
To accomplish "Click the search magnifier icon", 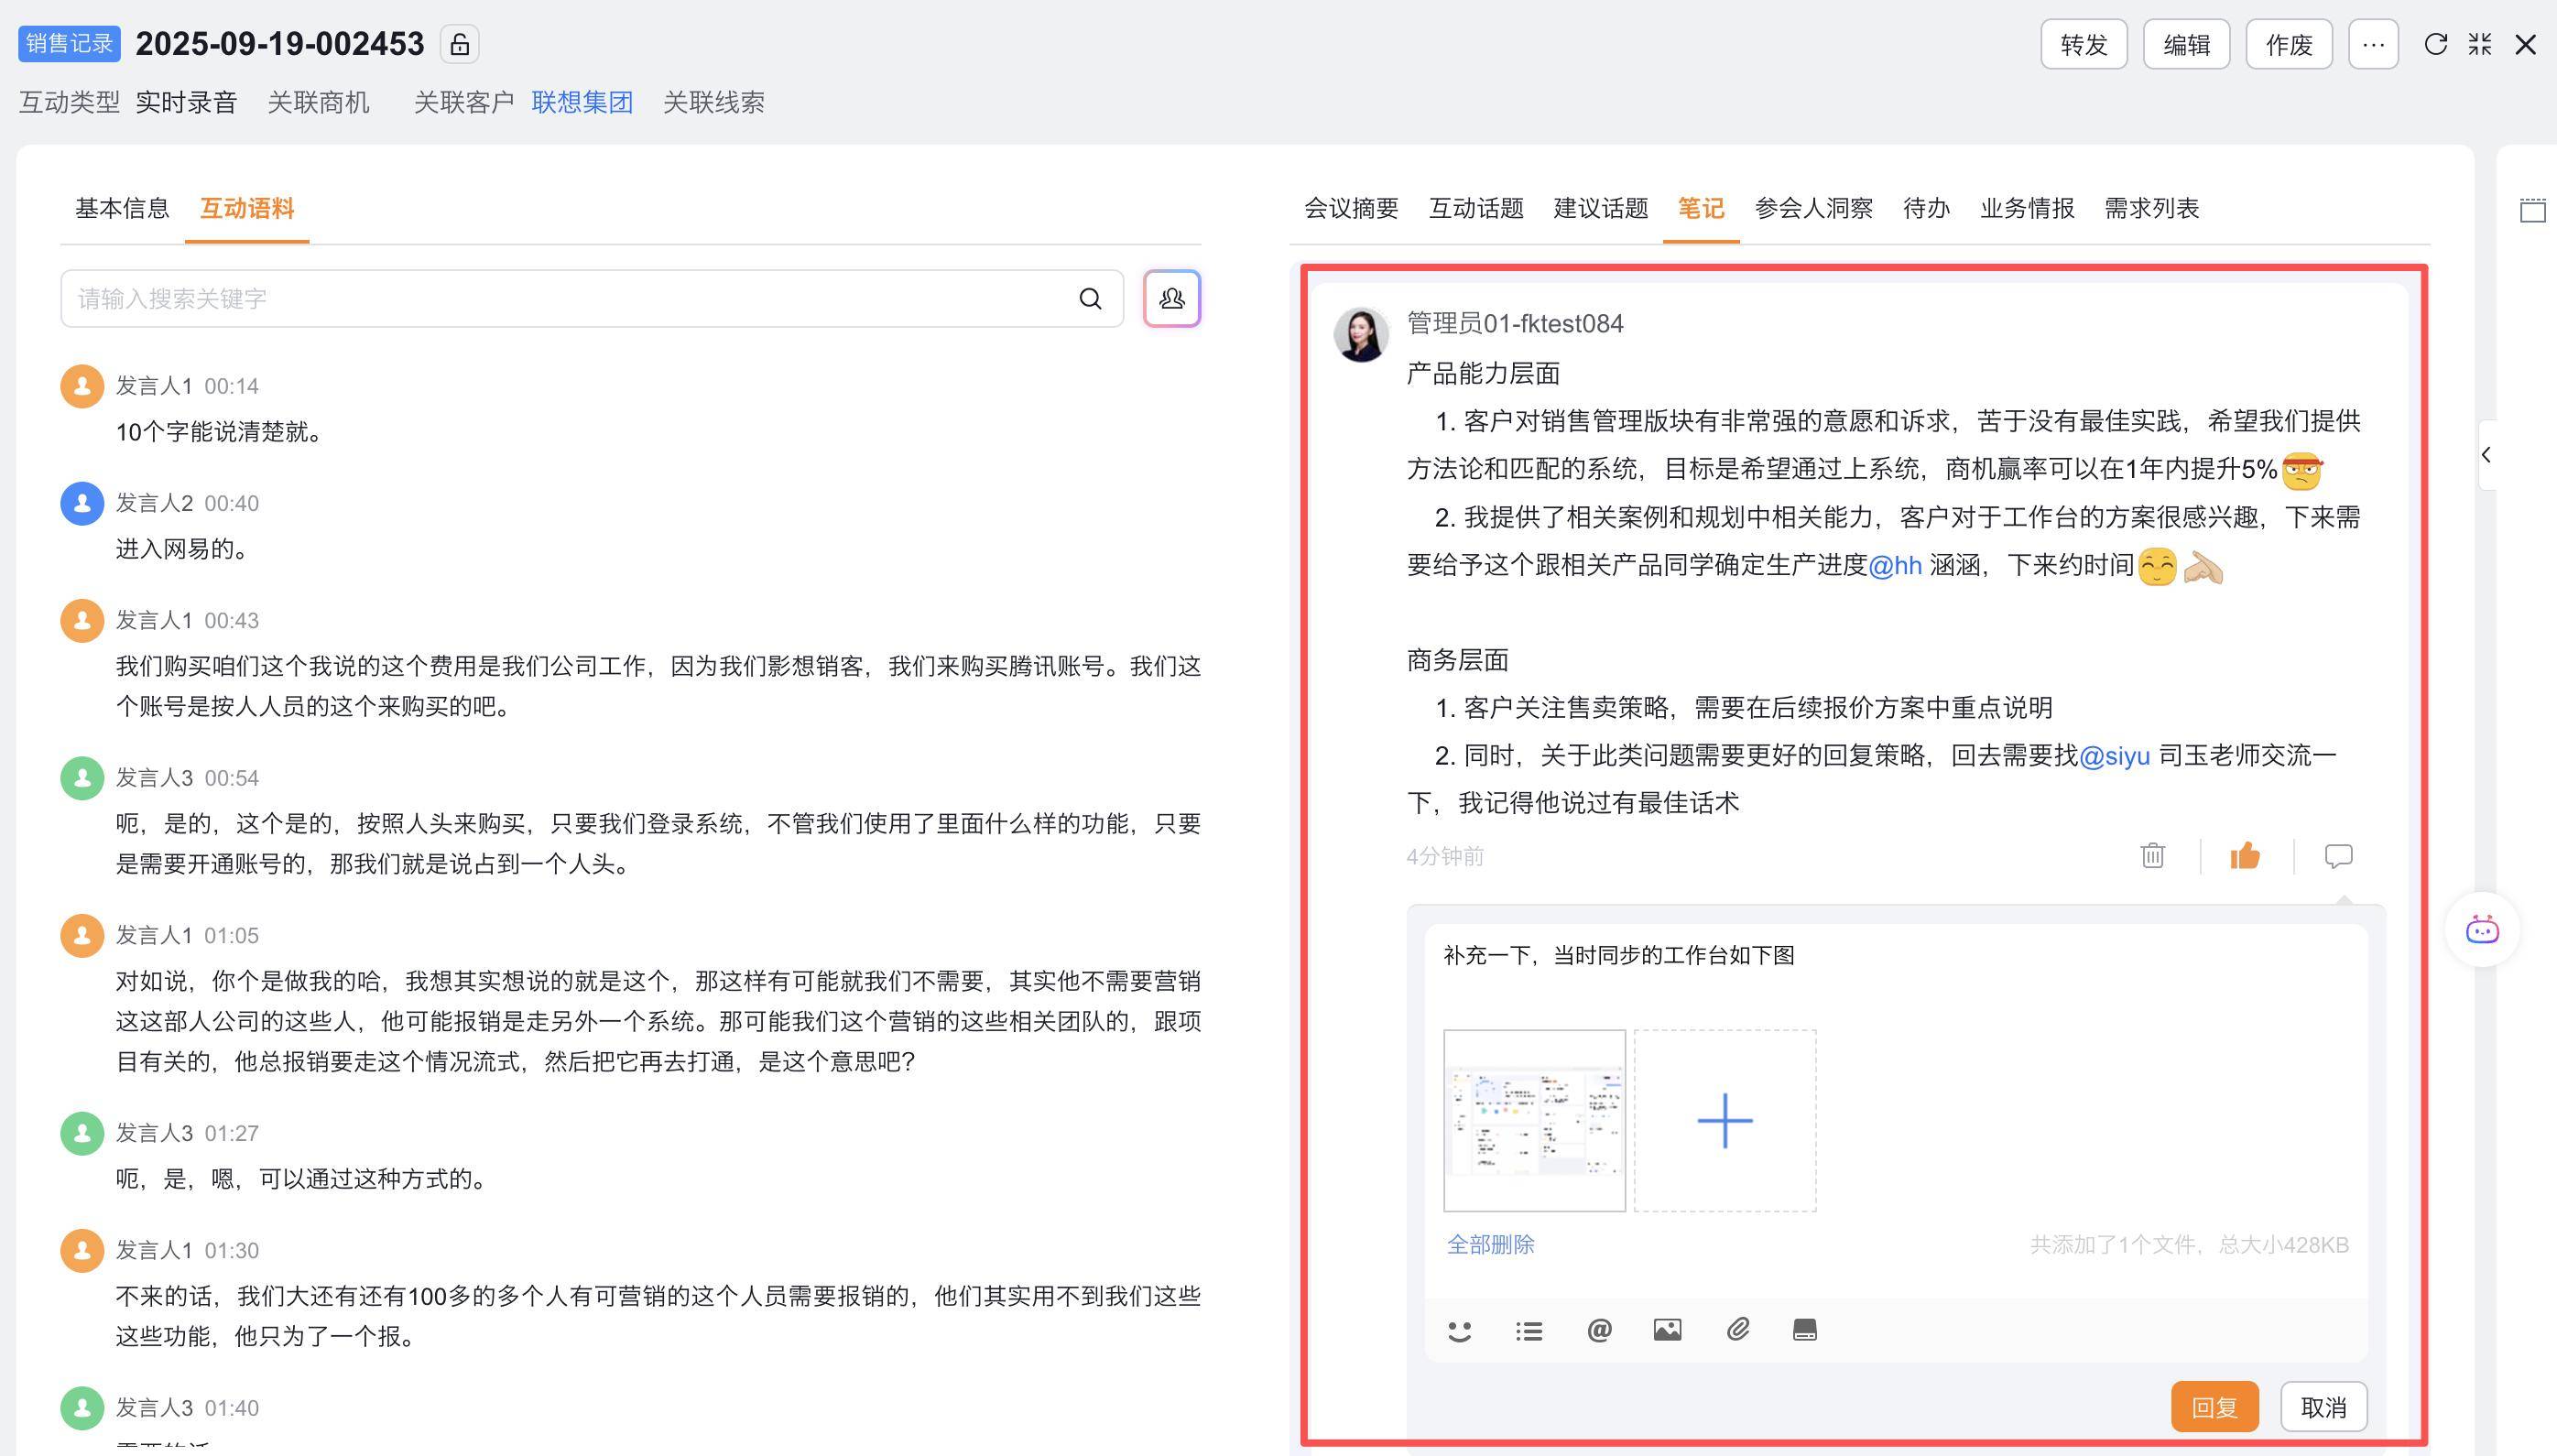I will [1090, 298].
